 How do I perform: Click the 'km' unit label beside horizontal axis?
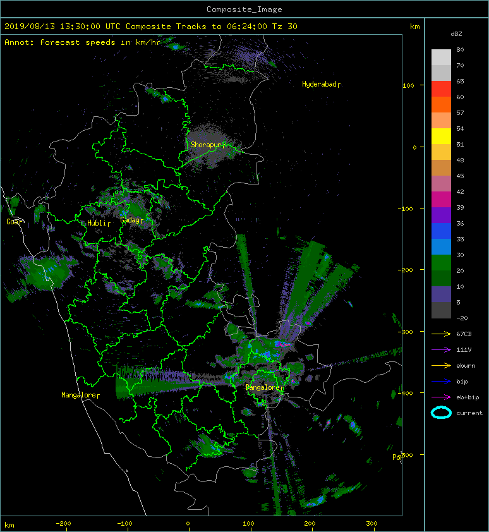(x=9, y=525)
